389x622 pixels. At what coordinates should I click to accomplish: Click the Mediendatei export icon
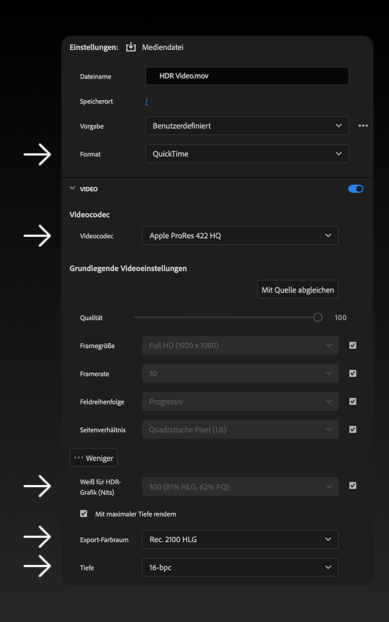[x=131, y=47]
